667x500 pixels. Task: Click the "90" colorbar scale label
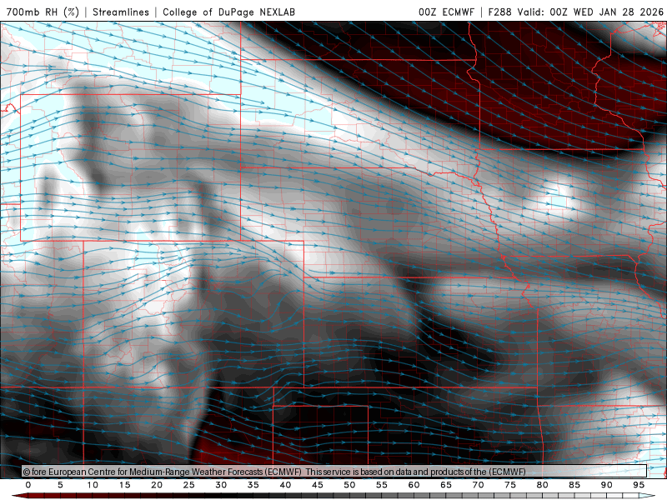(x=607, y=485)
